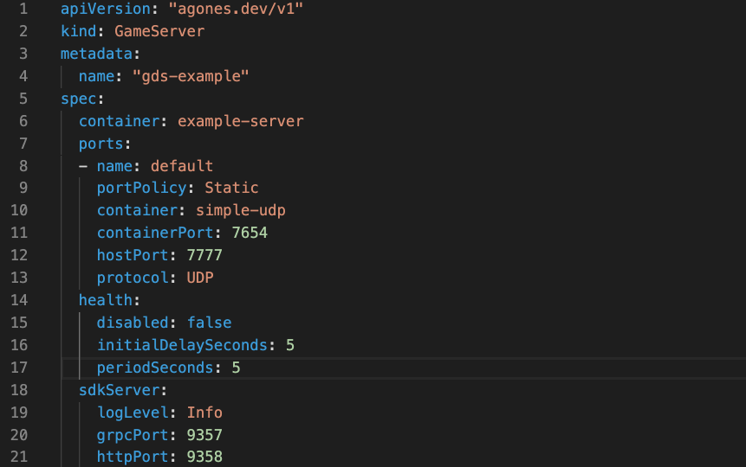
Task: Click the grpcPort key
Action: click(x=133, y=435)
